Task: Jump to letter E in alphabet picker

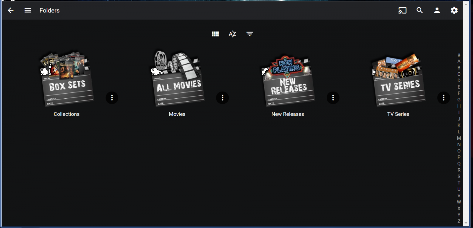Action: pos(459,87)
